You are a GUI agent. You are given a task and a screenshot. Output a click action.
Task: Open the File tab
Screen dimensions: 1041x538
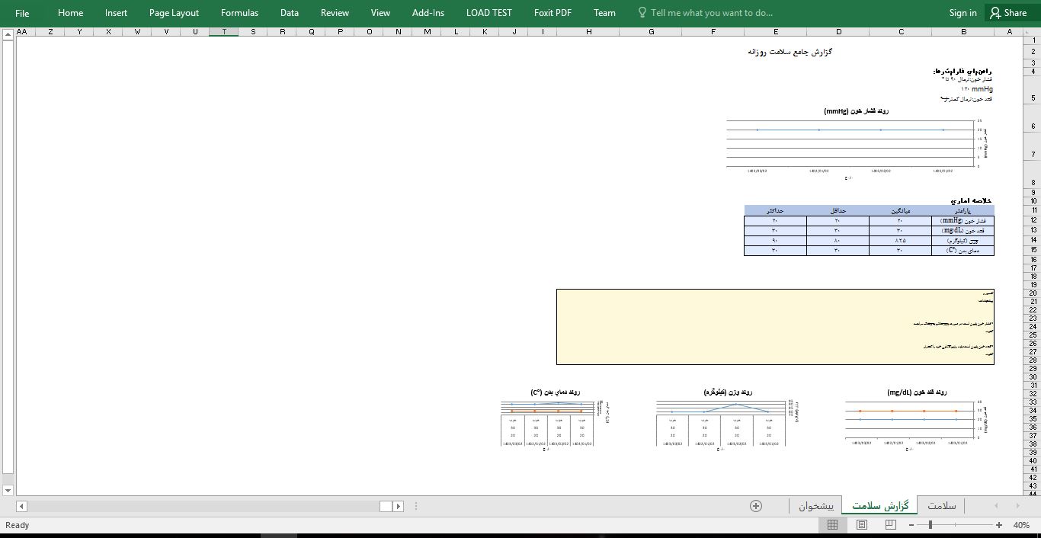pyautogui.click(x=22, y=13)
